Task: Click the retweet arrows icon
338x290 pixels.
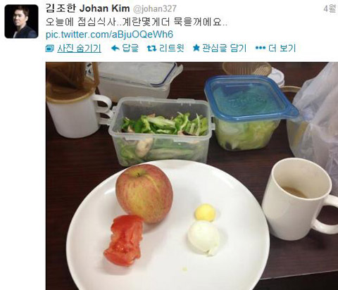Action: (x=151, y=49)
